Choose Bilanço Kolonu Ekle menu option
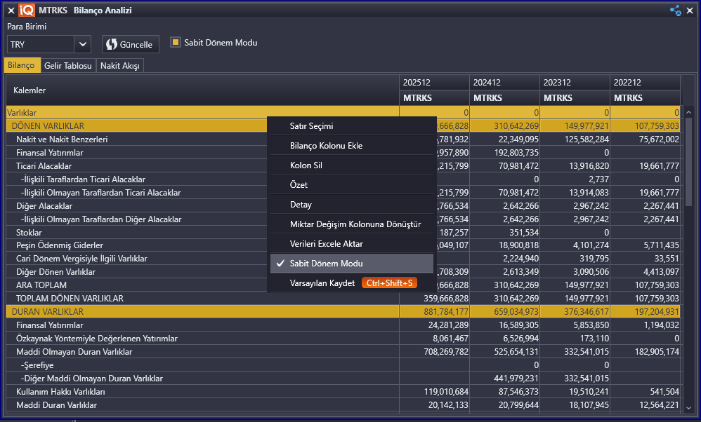701x422 pixels. pyautogui.click(x=326, y=146)
